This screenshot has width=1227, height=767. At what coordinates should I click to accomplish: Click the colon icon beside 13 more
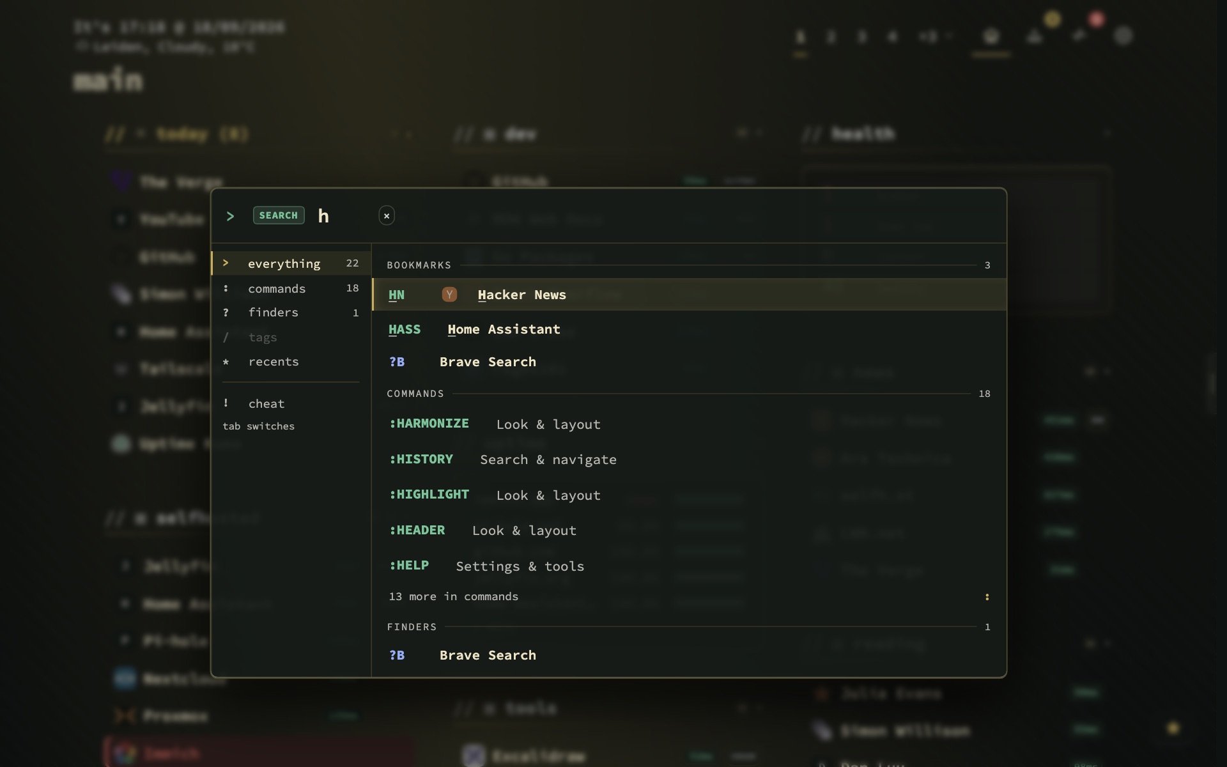pyautogui.click(x=987, y=597)
